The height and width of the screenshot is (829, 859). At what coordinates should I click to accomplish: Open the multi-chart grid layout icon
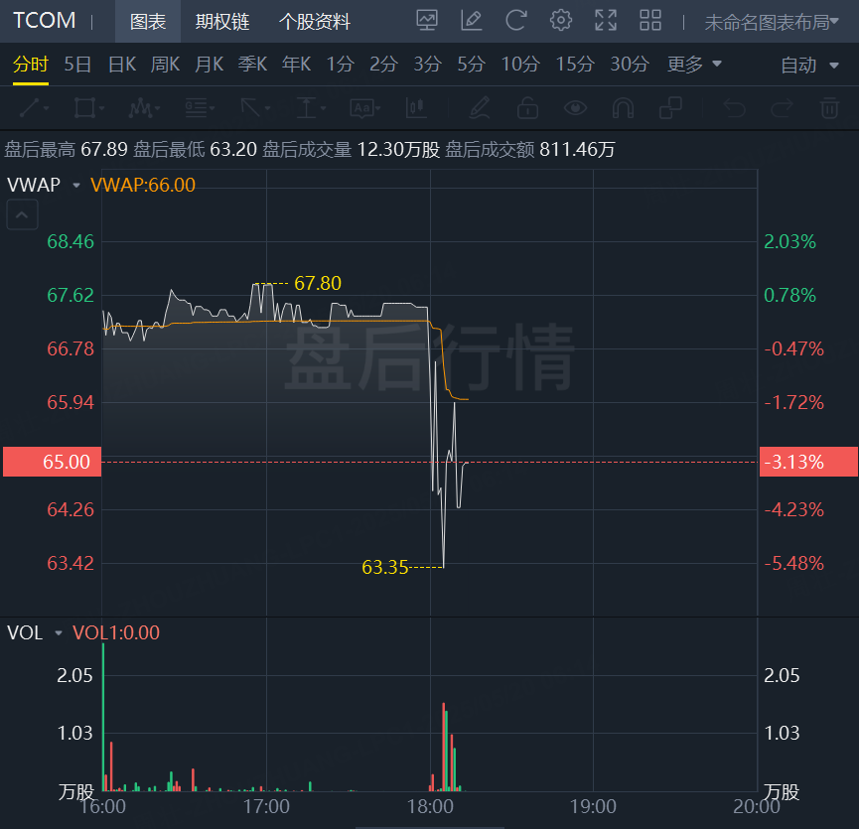click(650, 21)
